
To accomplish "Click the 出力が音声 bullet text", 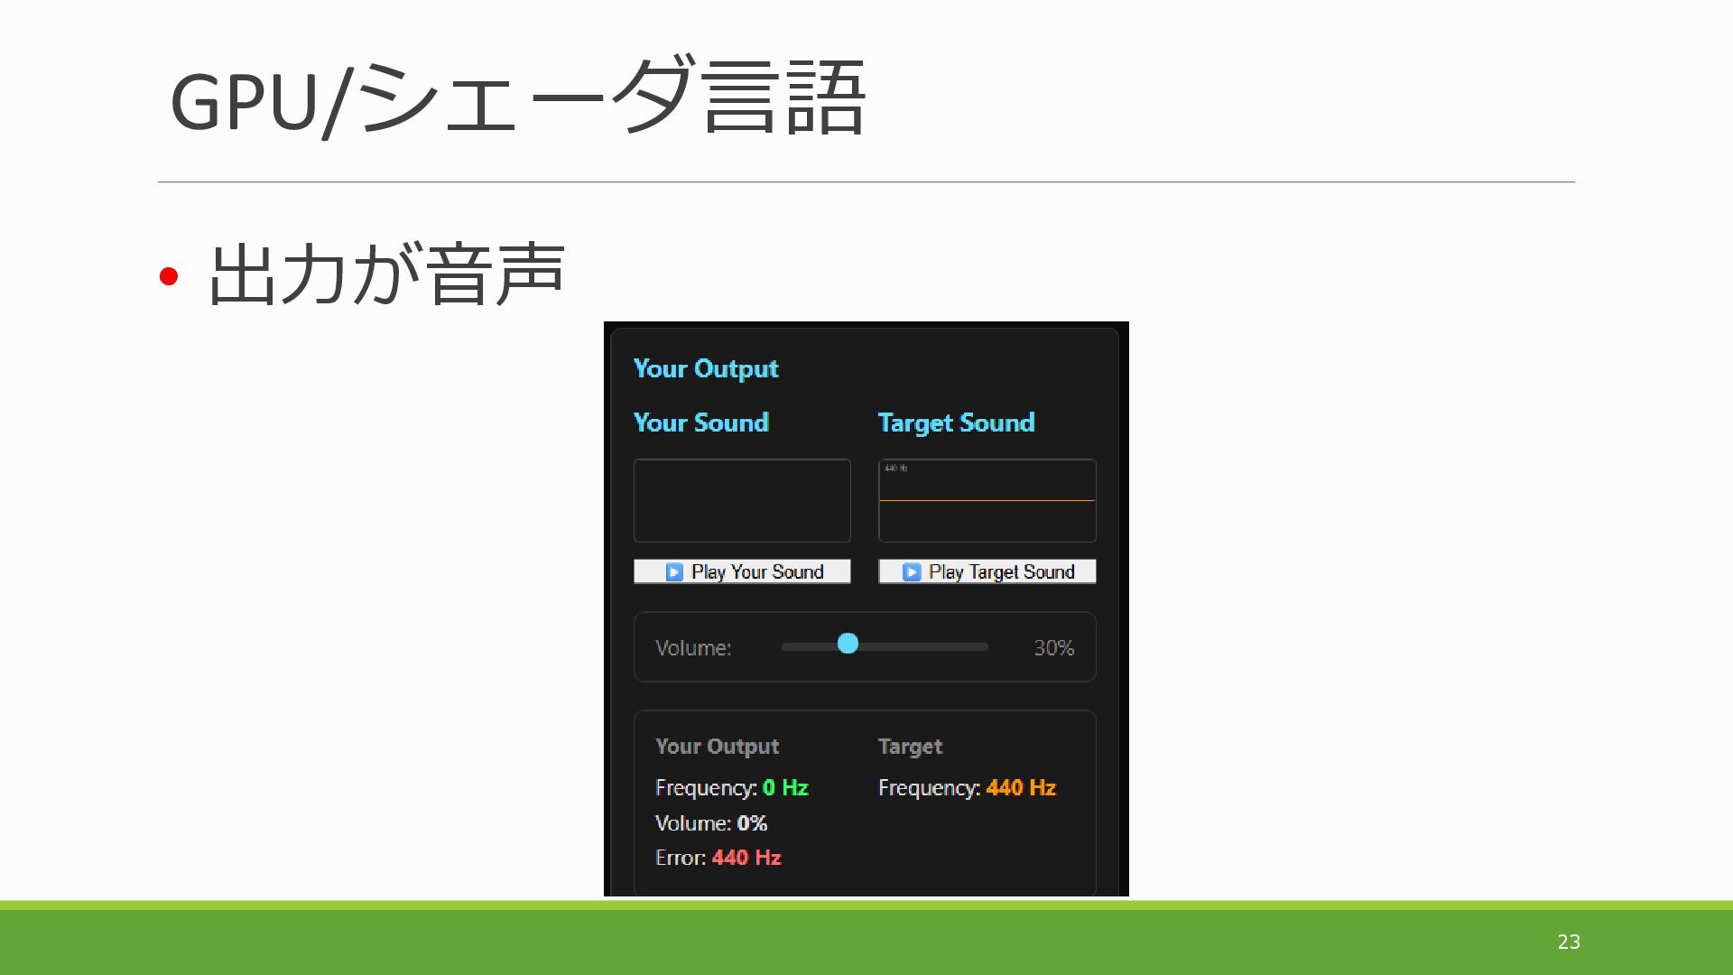I will pos(386,274).
